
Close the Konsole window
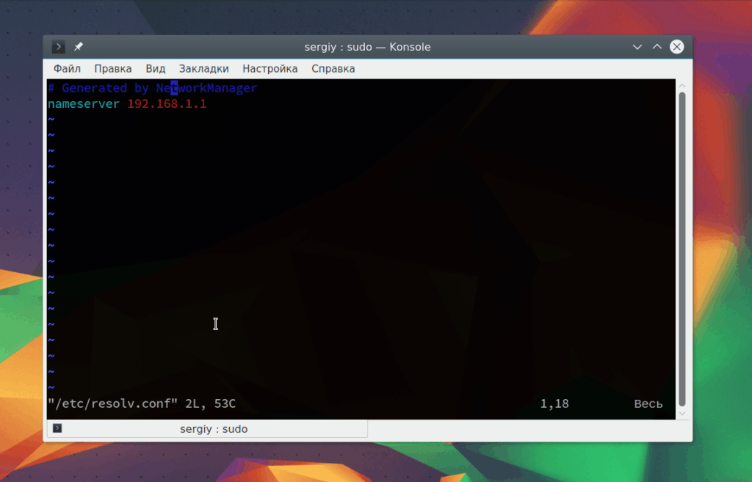(676, 46)
